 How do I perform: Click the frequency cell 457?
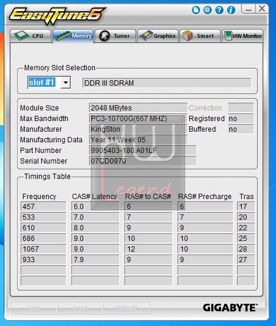pos(44,207)
